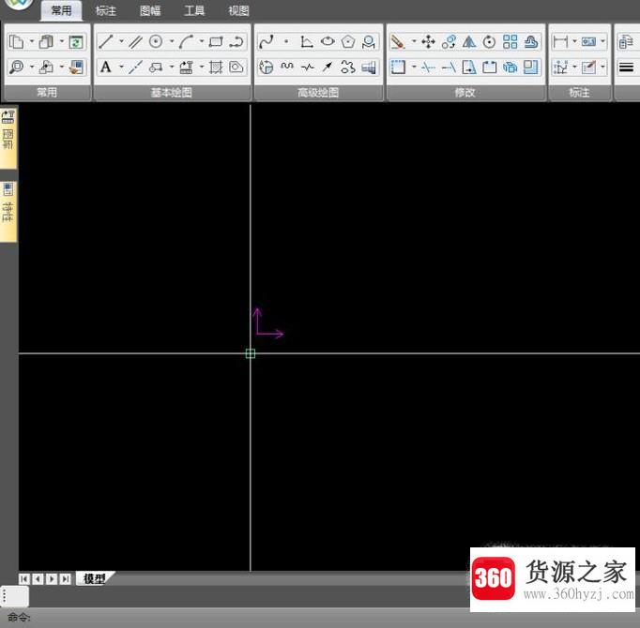Open the 图库 side panel
This screenshot has height=628, width=640.
8,138
